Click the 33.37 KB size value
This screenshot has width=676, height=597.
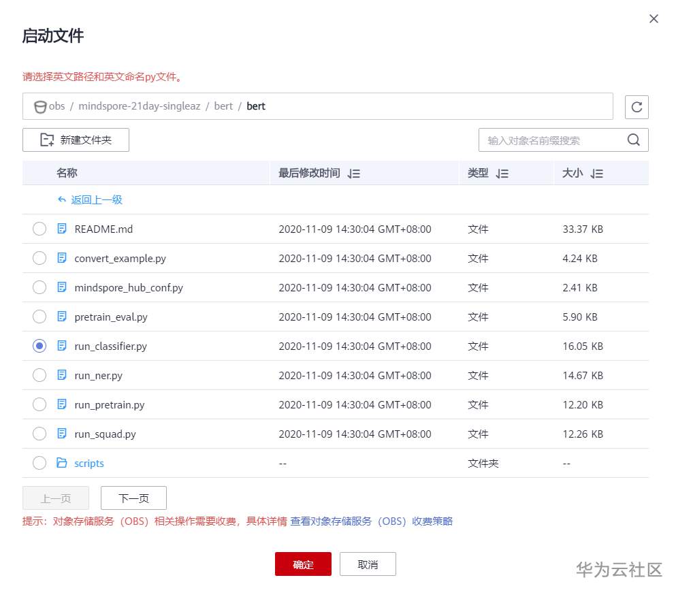point(583,229)
